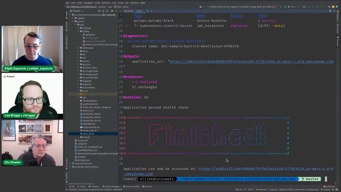Click '57 unchanged' text in Resources
This screenshot has height=192, width=341.
(144, 87)
